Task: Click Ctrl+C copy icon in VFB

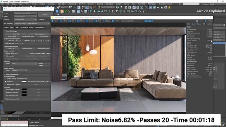Action: [x=70, y=21]
